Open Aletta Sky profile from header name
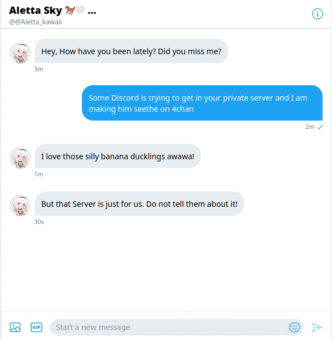332x339 pixels. (35, 11)
